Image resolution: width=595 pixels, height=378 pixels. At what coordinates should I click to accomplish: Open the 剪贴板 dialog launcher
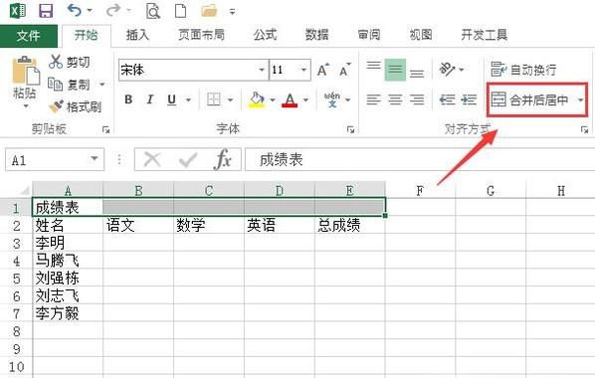click(x=105, y=130)
